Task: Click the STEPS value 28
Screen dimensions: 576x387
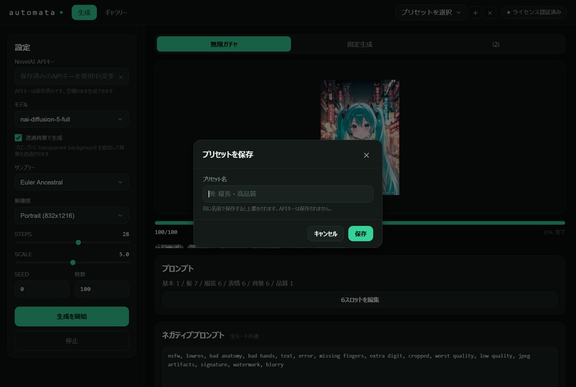Action: (125, 234)
